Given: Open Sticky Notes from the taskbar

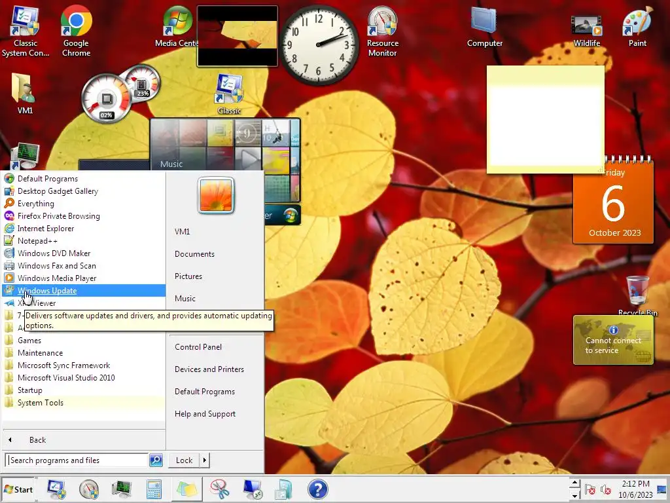Looking at the screenshot, I should coord(186,489).
